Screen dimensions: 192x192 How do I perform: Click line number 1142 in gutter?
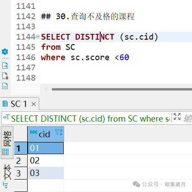click(x=26, y=16)
